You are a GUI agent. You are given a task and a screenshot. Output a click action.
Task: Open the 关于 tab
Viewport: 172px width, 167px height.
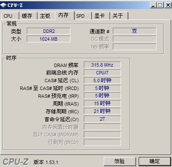(119, 16)
